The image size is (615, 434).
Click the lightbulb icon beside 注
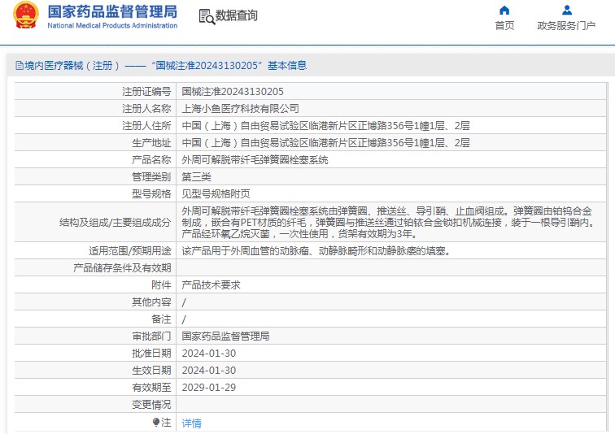tap(156, 423)
